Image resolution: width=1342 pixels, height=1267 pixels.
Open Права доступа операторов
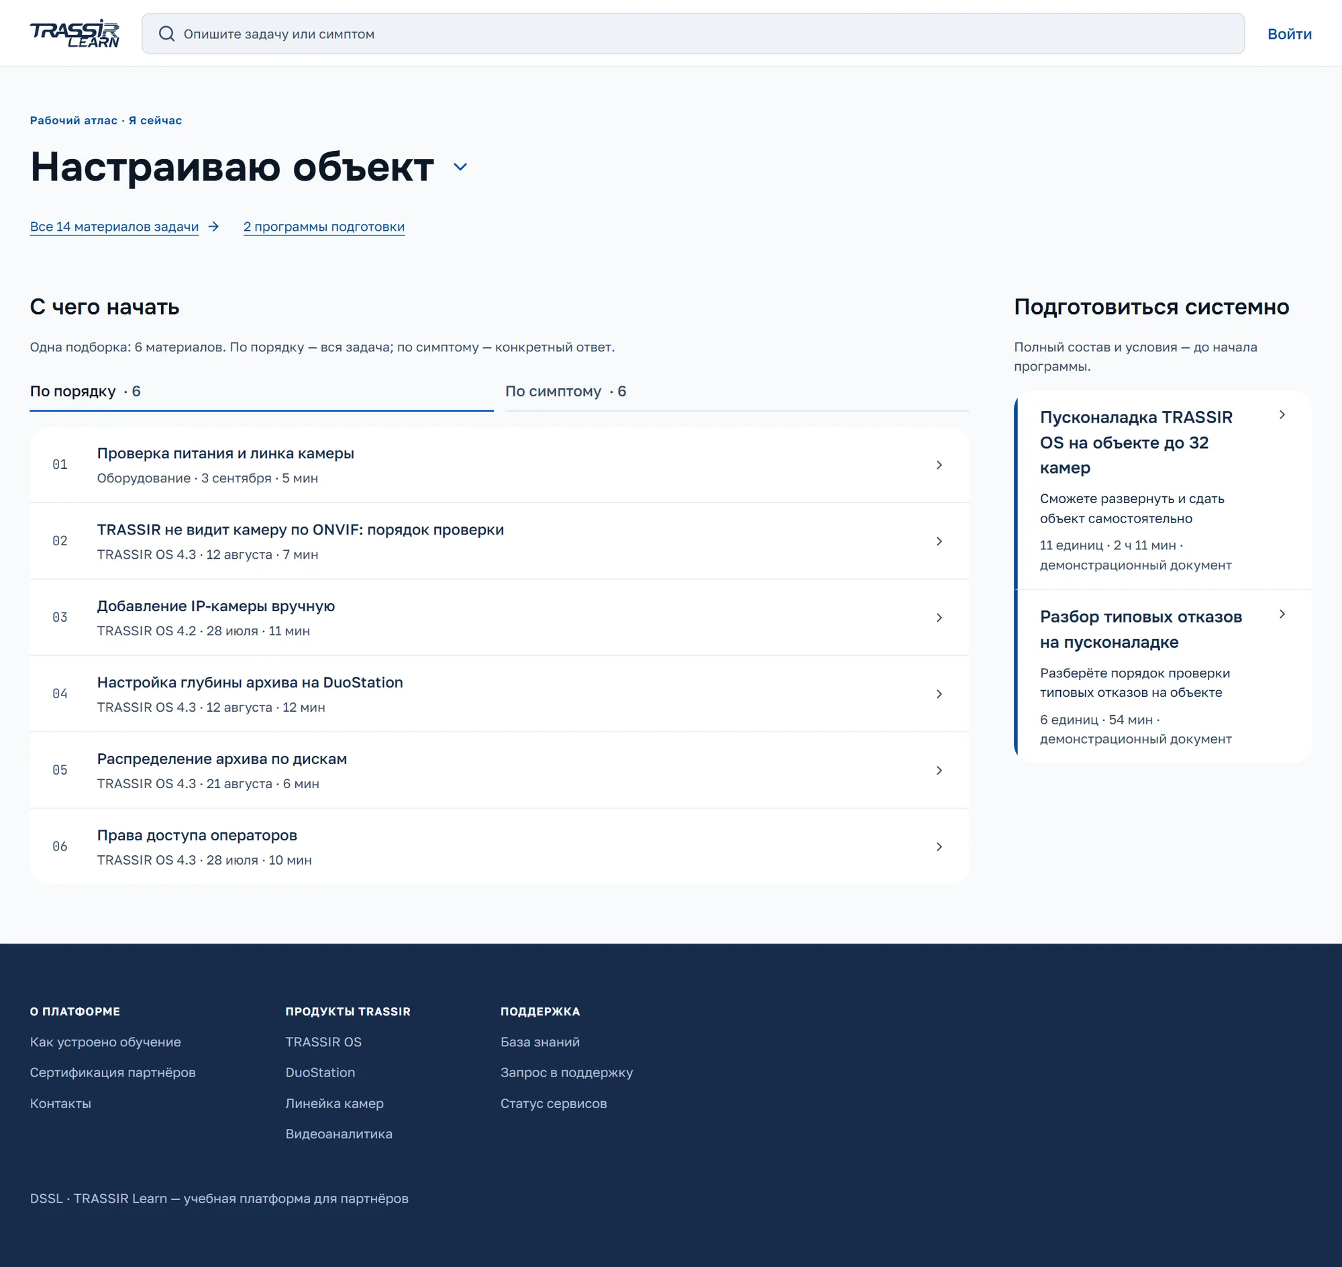tap(499, 846)
